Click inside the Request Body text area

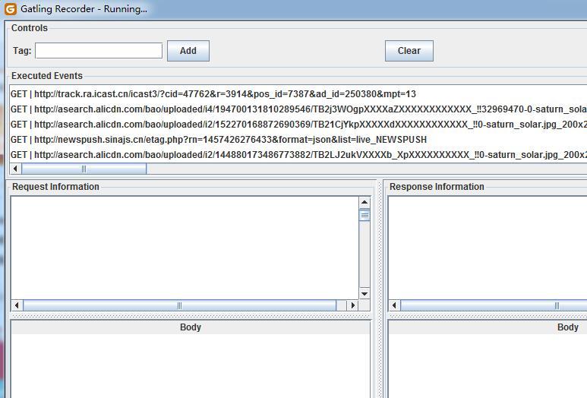[191, 366]
